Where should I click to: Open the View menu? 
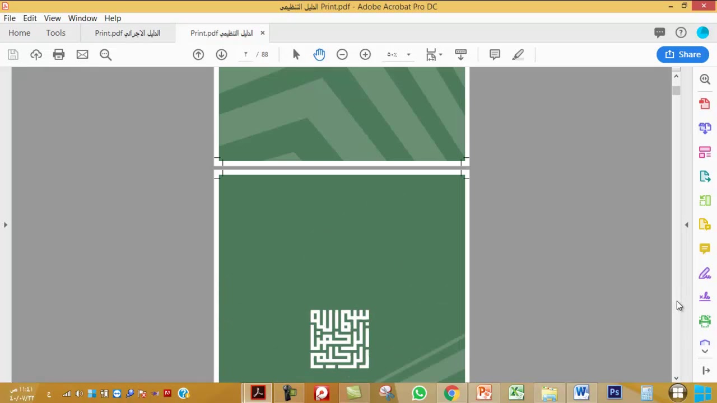tap(52, 18)
